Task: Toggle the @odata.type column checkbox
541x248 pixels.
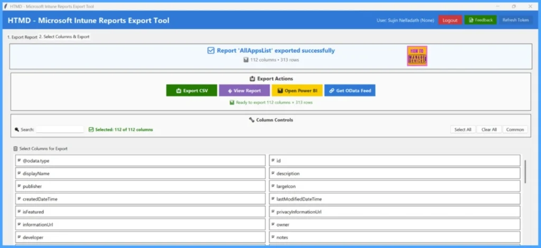Action: point(19,160)
